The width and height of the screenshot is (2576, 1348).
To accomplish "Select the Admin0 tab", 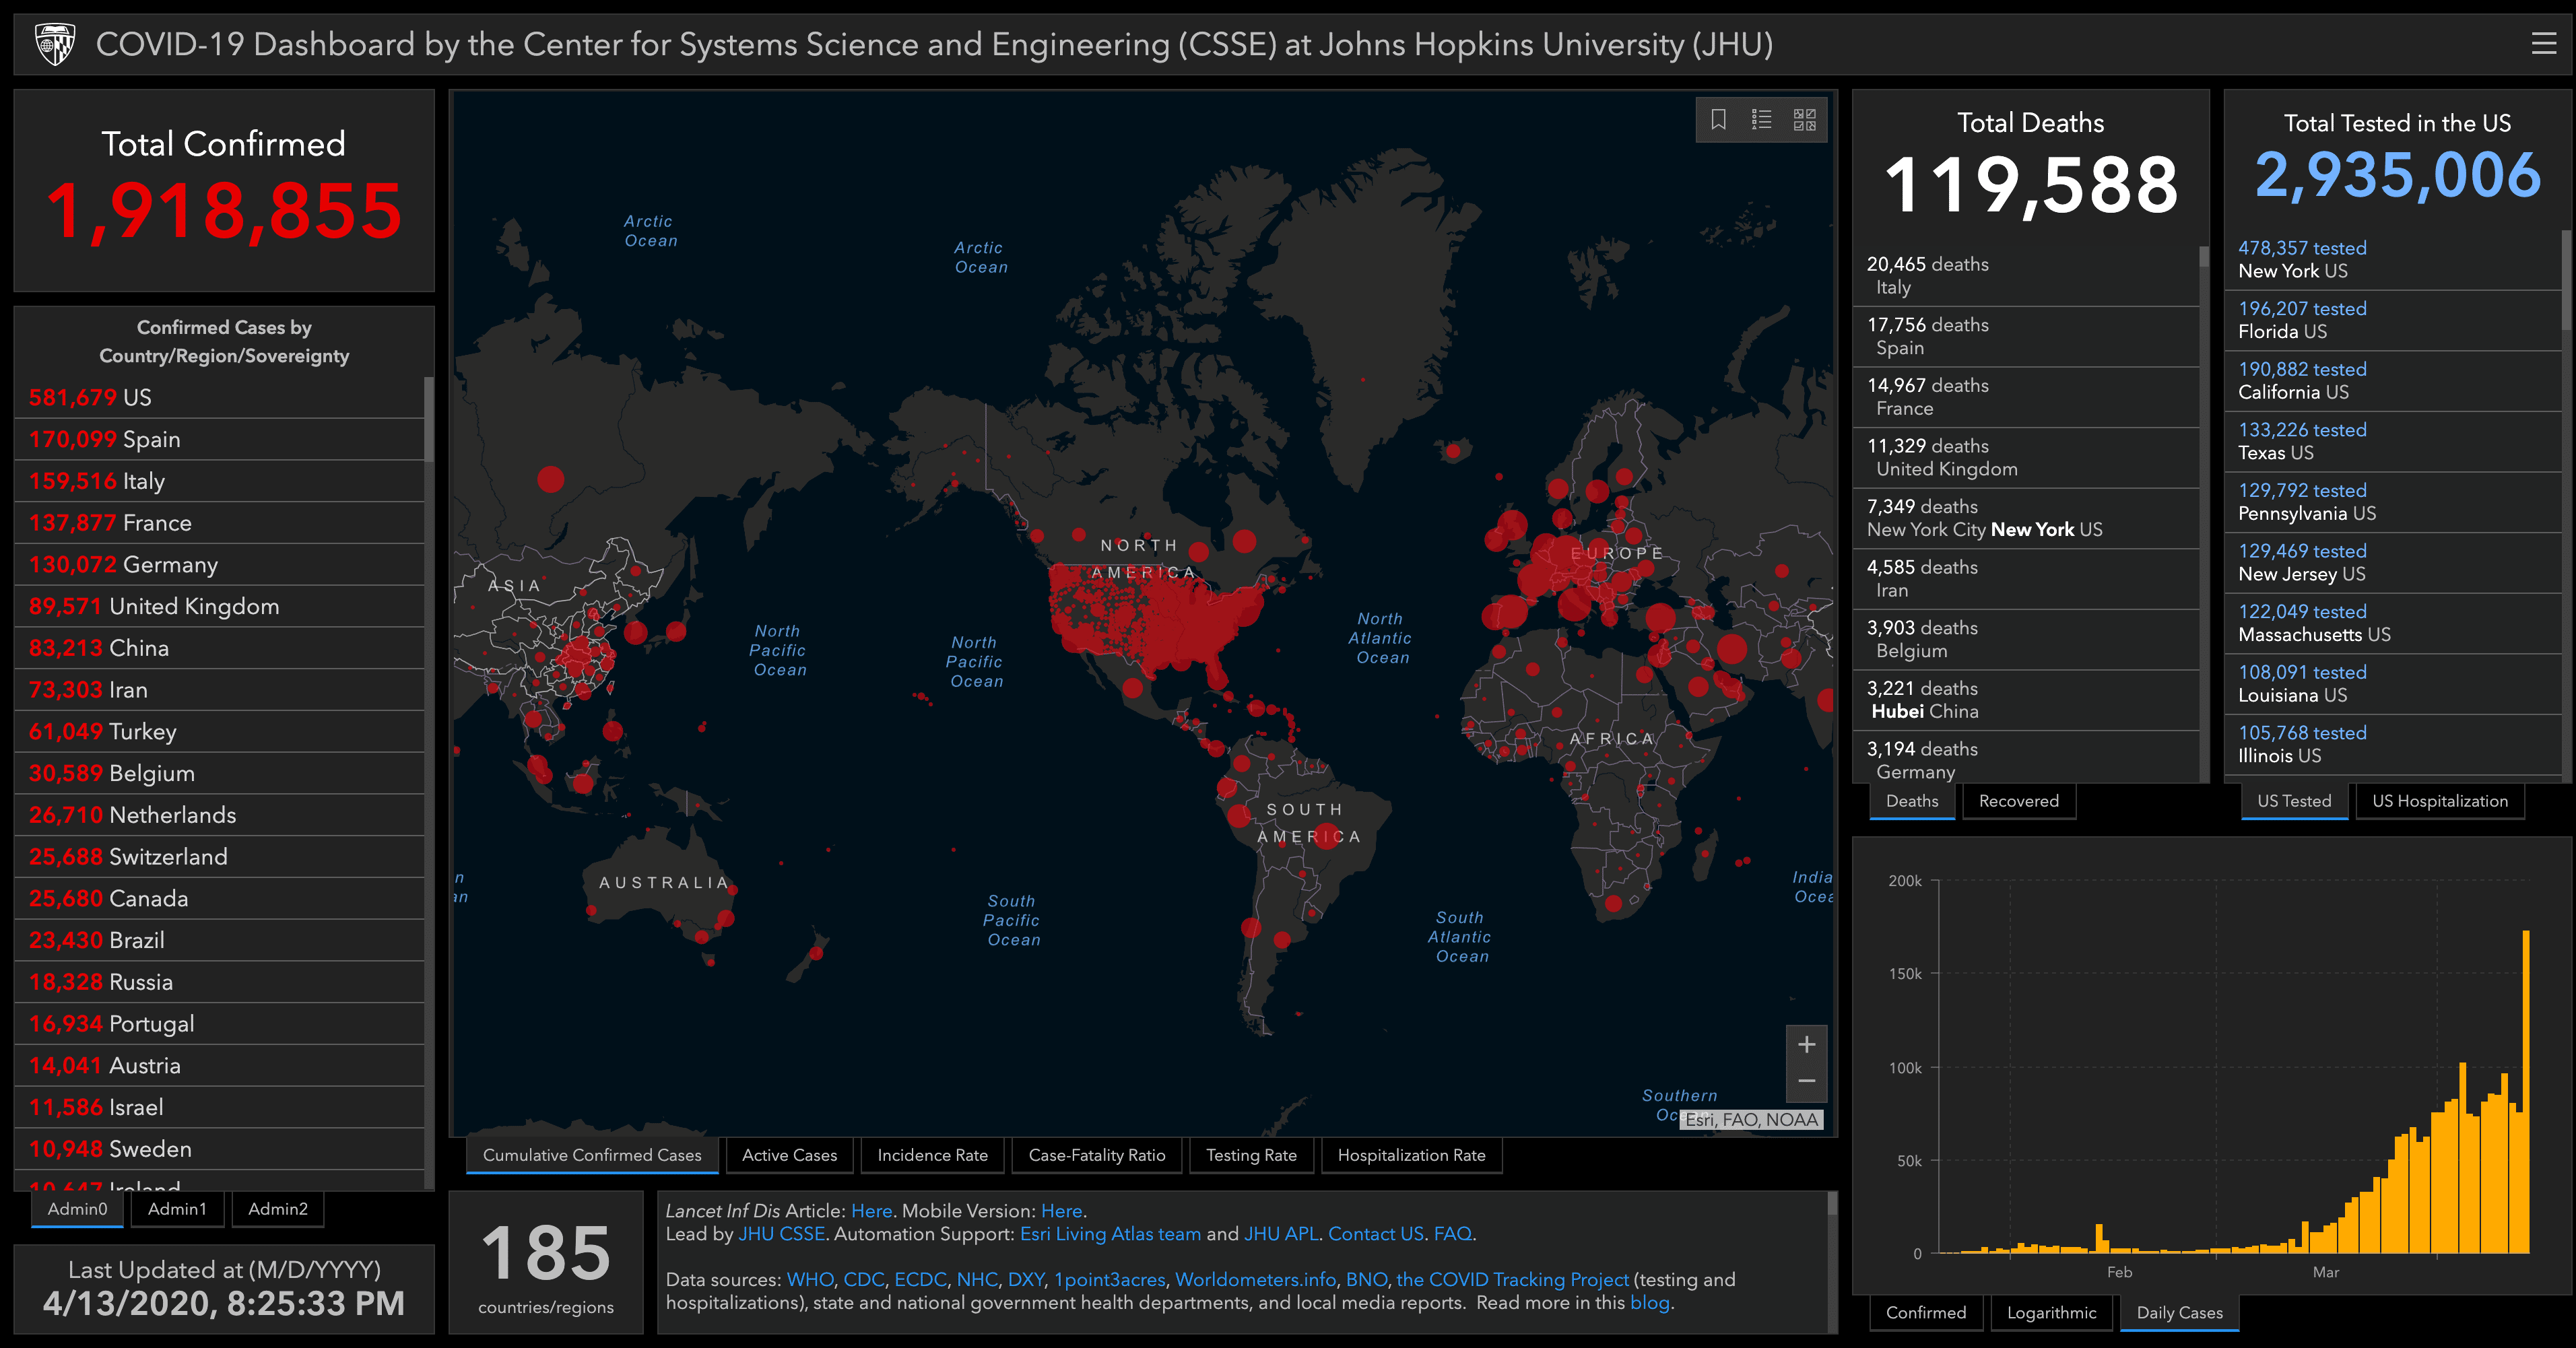I will (78, 1209).
